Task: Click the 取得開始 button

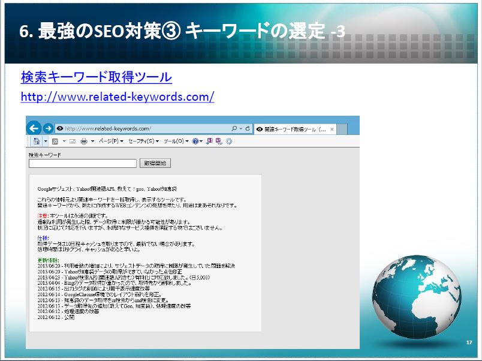Action: click(x=156, y=163)
